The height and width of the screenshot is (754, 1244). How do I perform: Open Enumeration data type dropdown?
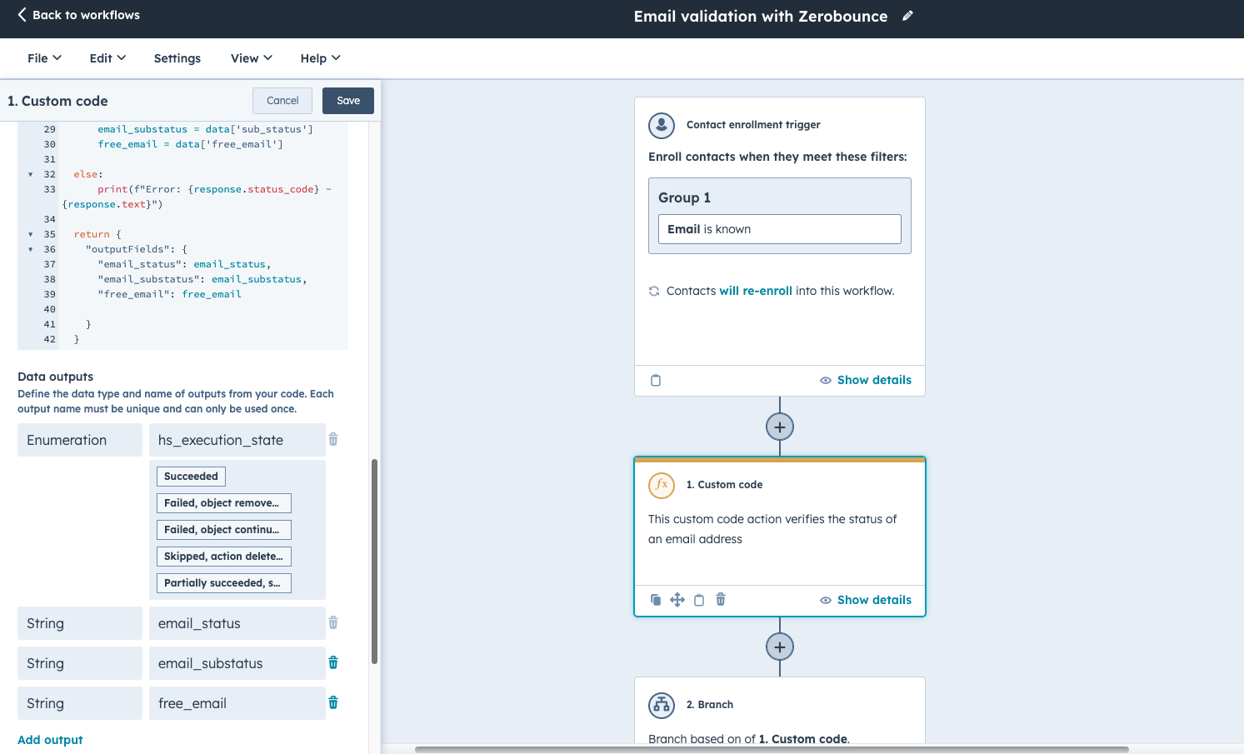pos(80,440)
